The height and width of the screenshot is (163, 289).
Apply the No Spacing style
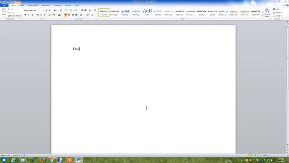tap(115, 13)
